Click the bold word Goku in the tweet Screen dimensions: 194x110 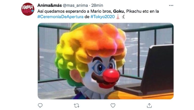118,11
